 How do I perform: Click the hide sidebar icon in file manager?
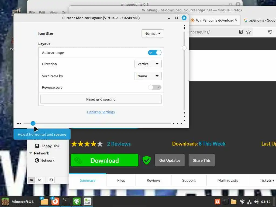tap(51, 180)
